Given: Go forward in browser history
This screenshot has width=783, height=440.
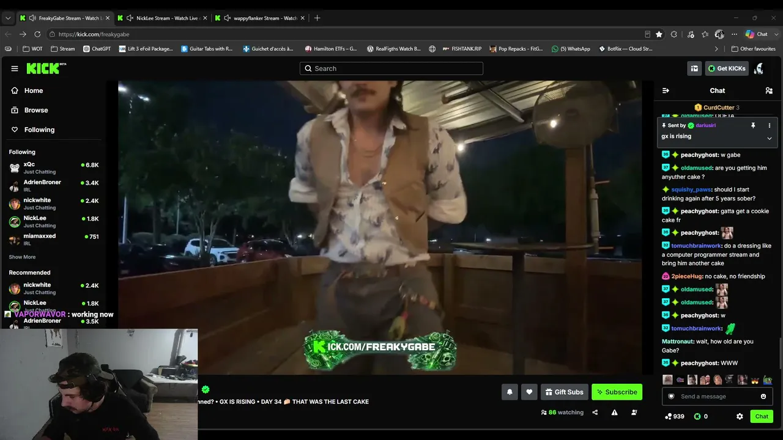Looking at the screenshot, I should tap(23, 34).
